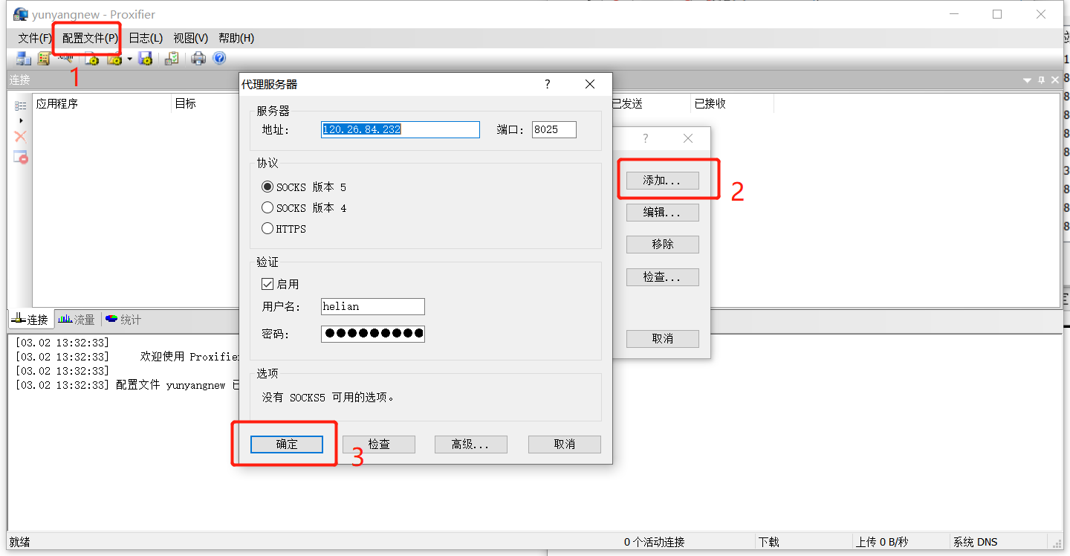Pin the 连接 panel using pin icon
The width and height of the screenshot is (1070, 556).
pos(1041,80)
